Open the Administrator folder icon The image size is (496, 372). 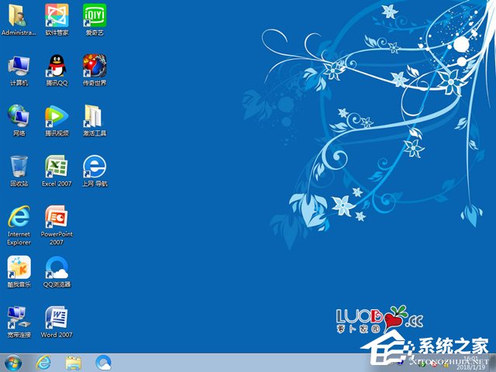19,15
